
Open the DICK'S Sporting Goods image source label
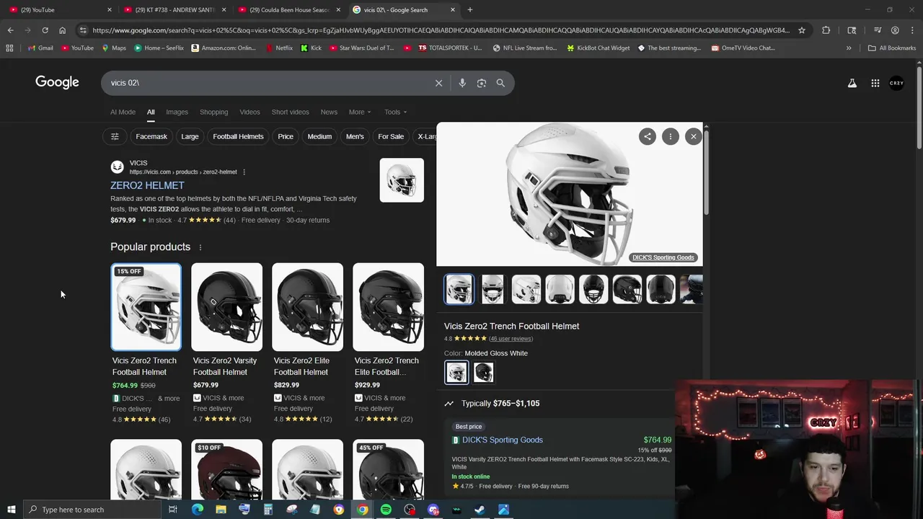(663, 257)
